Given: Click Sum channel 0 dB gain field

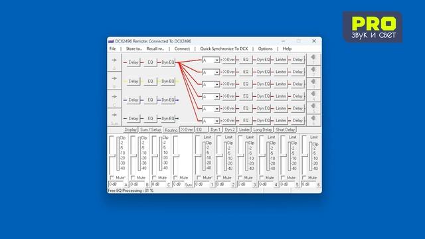Looking at the screenshot, I should point(179,185).
